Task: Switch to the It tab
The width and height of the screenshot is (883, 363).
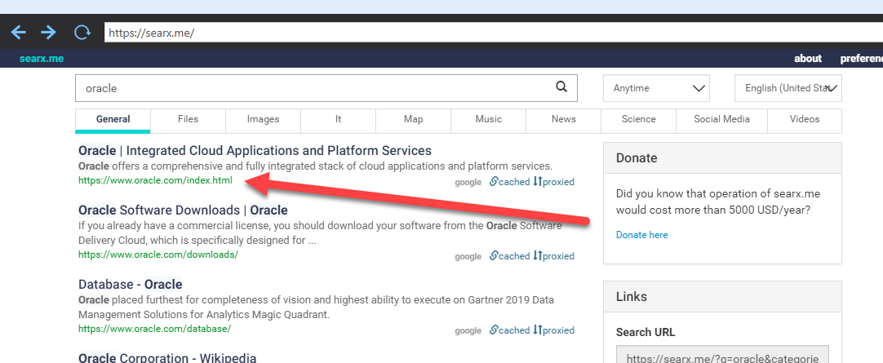Action: [x=338, y=119]
